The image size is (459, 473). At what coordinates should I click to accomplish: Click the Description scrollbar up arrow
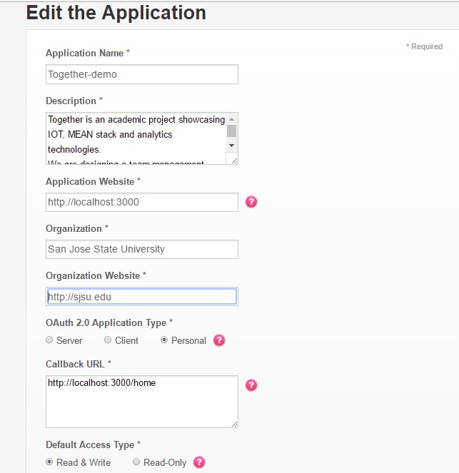[231, 118]
